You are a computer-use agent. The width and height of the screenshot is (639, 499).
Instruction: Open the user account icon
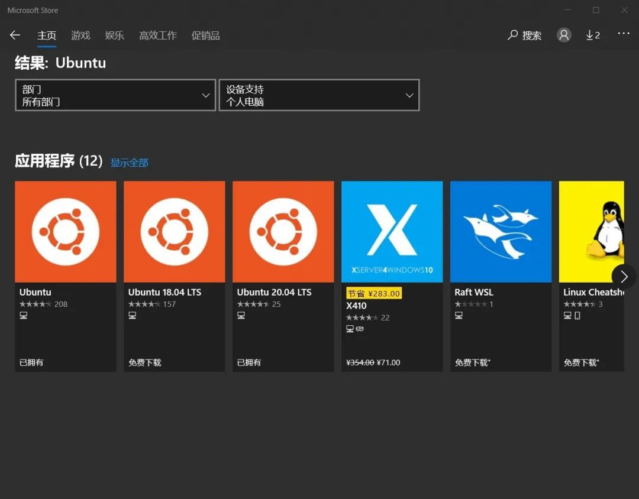(x=563, y=35)
